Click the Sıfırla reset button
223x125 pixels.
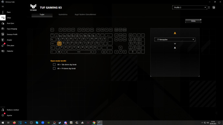193,21
